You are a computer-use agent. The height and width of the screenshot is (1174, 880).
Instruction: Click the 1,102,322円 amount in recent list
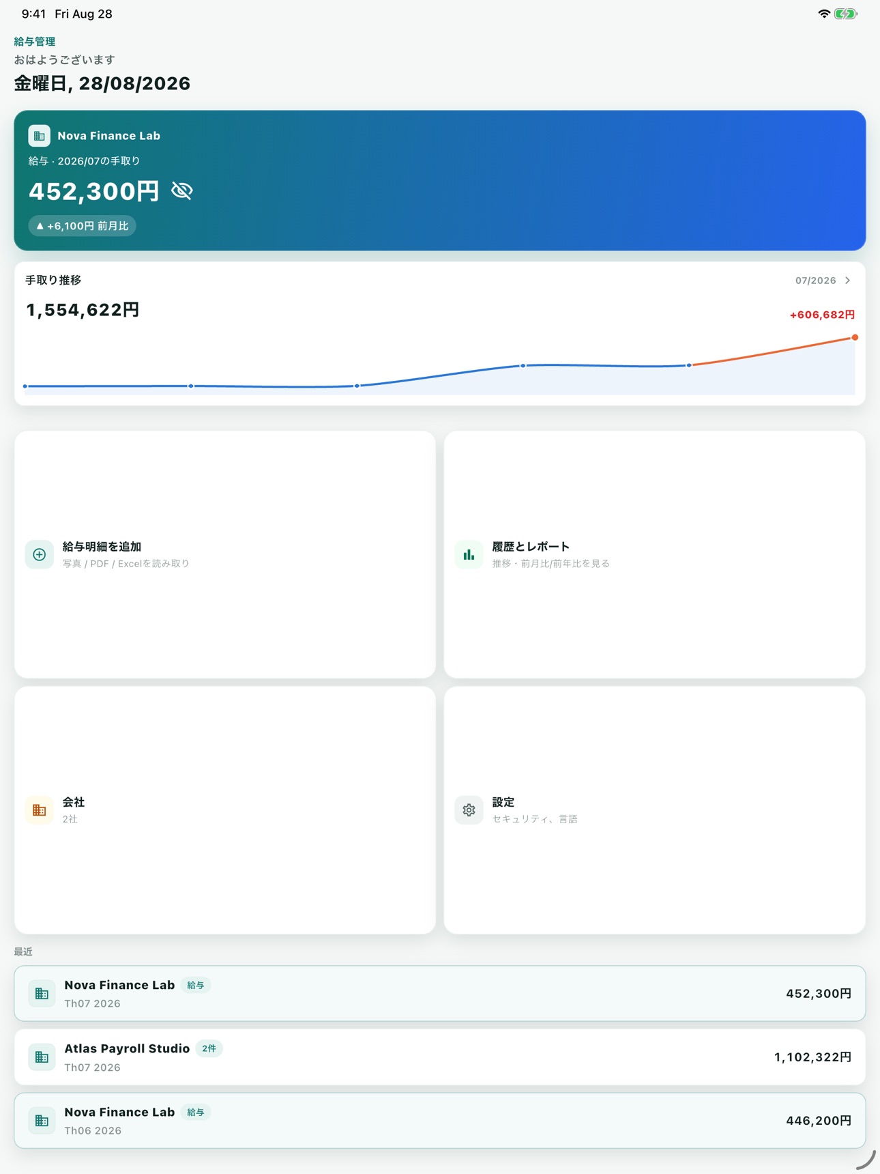coord(812,1057)
